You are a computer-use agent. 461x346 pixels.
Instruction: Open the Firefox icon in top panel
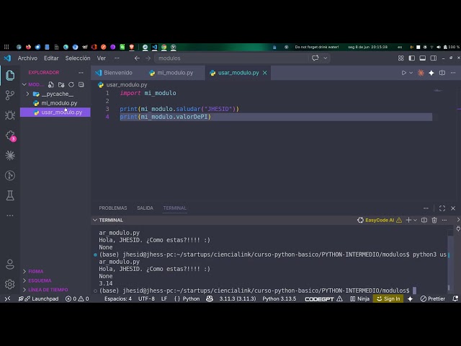tap(28, 47)
